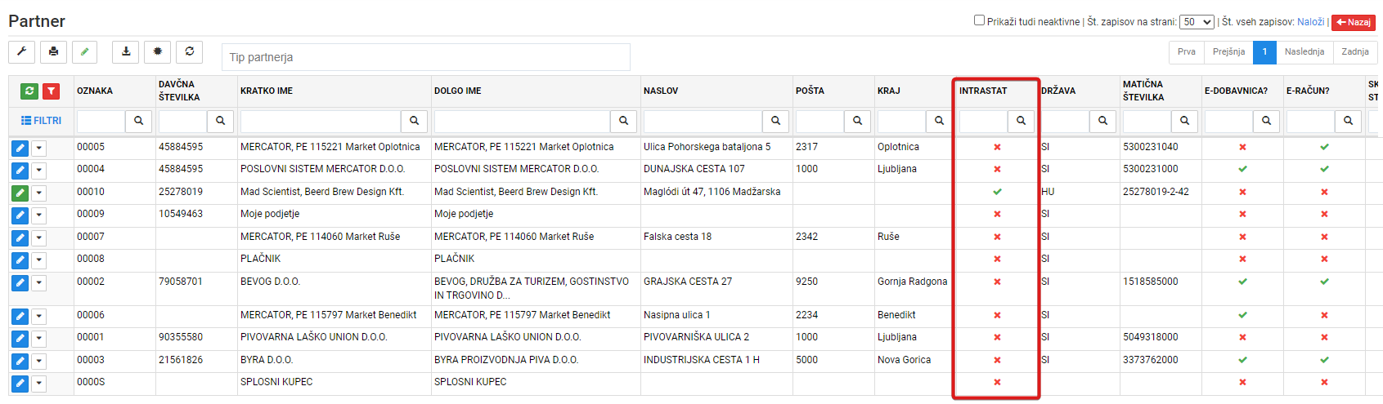
Task: Enable the Prikaži tudi neaktivne checkbox
Action: [979, 20]
